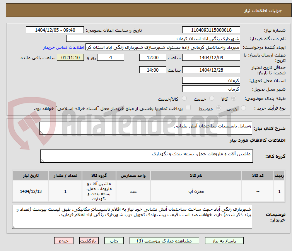The image size is (292, 251).
Task: Click the تعداد / مقدار column header
Action: point(65,175)
